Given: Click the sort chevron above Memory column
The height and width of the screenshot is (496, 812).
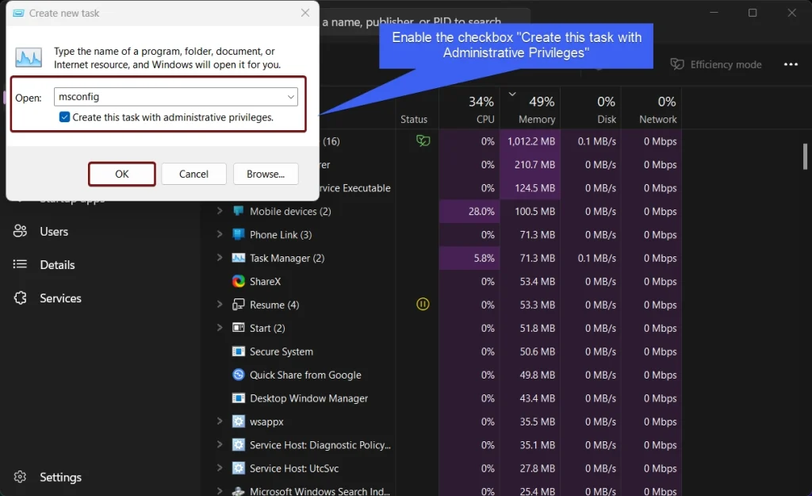Looking at the screenshot, I should 512,94.
